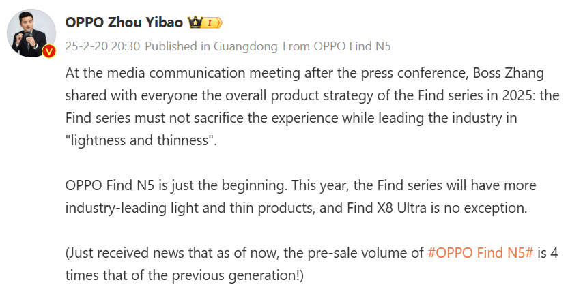Click the crown VIP membership badge

tap(195, 22)
